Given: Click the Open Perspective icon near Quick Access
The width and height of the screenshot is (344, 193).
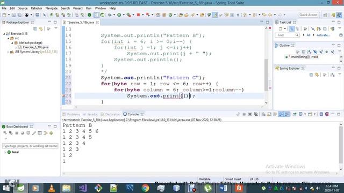Looking at the screenshot, I should click(x=325, y=15).
